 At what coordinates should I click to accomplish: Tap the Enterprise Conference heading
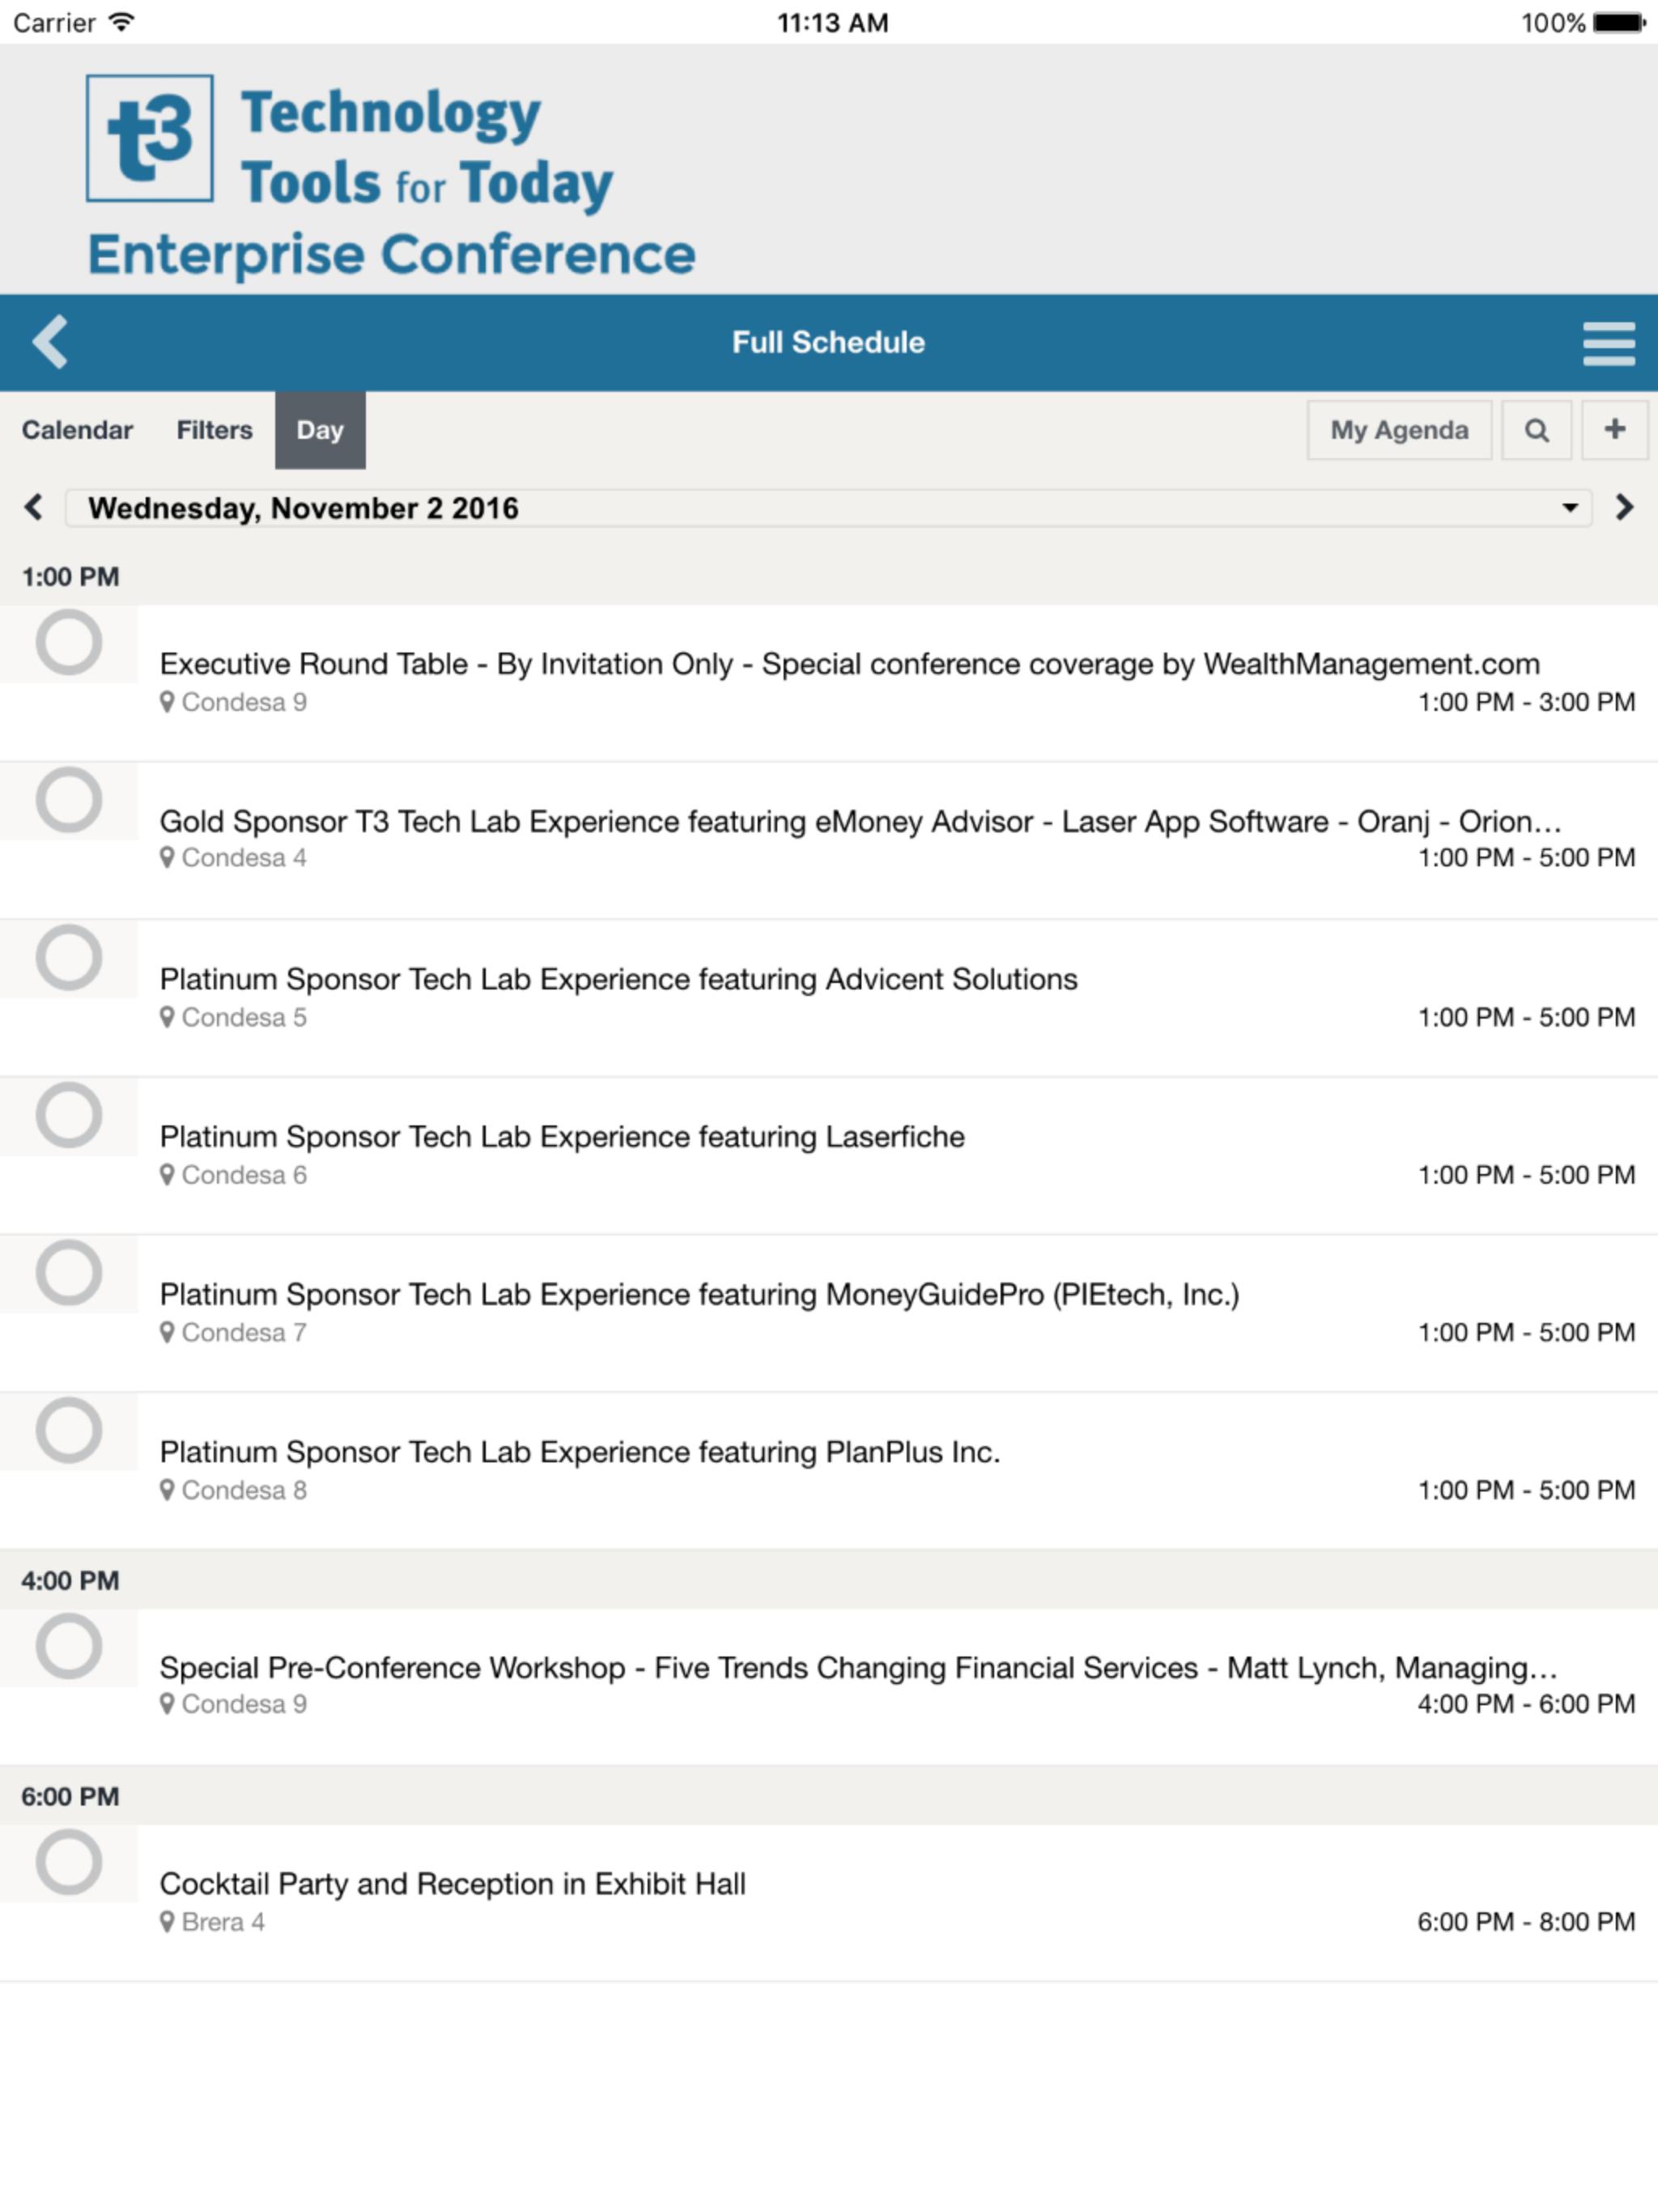(x=391, y=255)
